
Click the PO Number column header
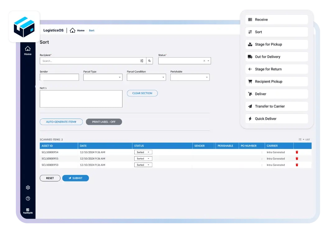coord(252,146)
